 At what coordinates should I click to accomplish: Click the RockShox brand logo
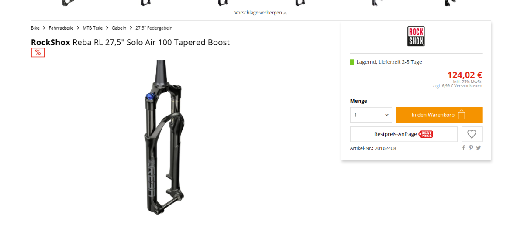coord(416,36)
